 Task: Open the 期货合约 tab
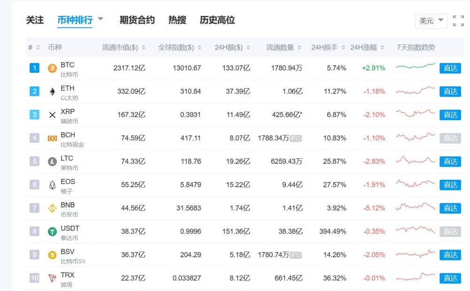pyautogui.click(x=137, y=20)
